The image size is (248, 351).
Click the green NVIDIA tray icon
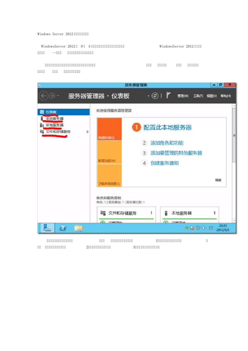point(186,228)
